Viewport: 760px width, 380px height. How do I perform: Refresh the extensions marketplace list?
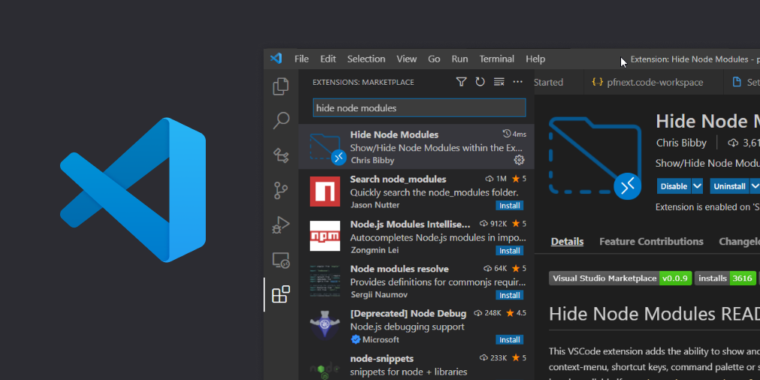click(x=480, y=82)
